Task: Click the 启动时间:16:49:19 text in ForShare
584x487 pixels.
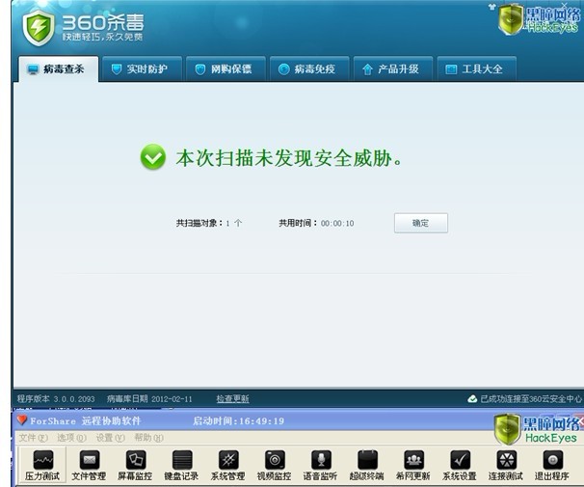Action: click(238, 421)
